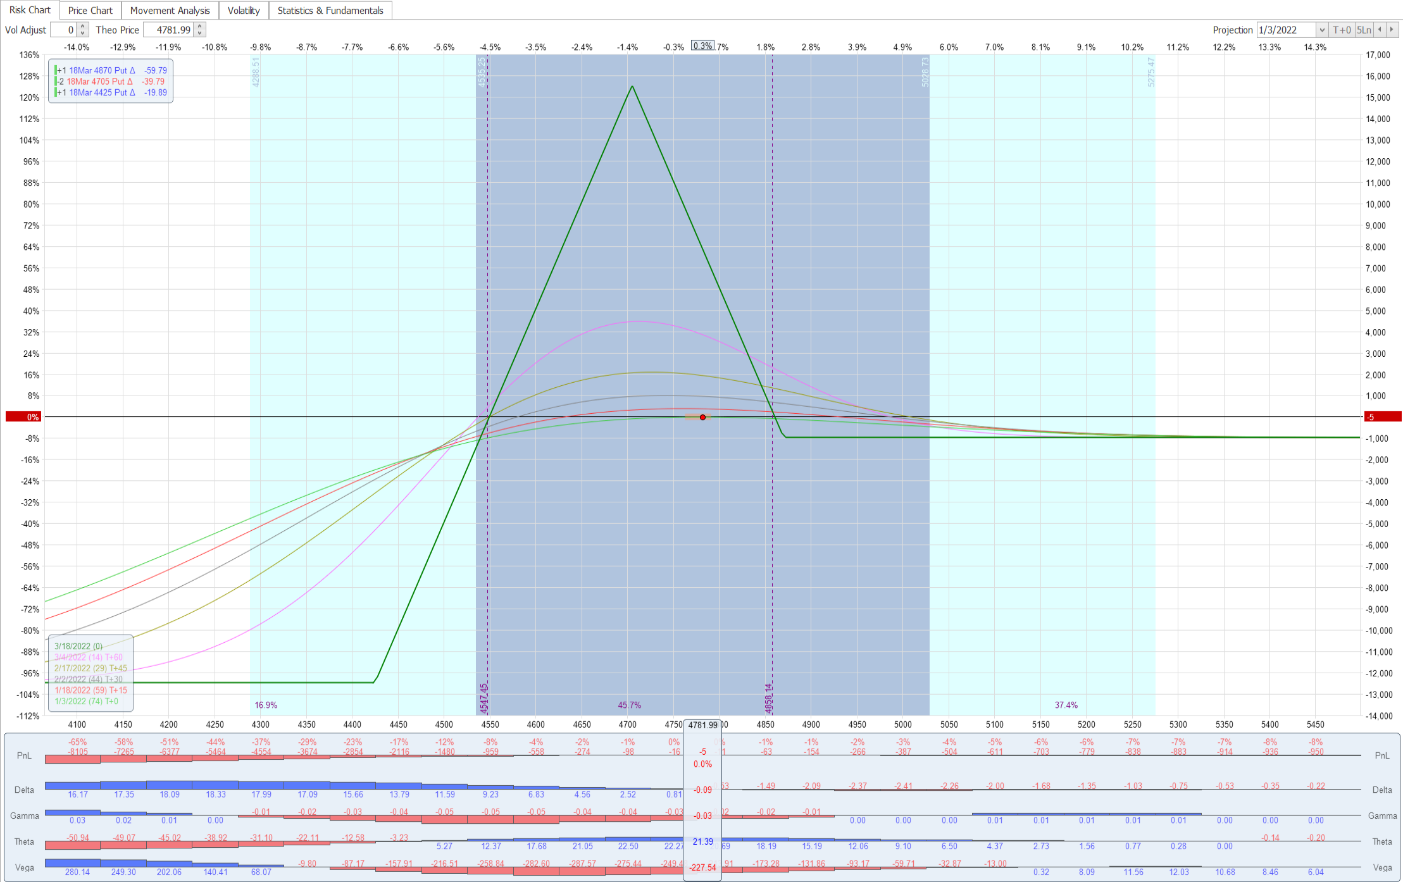Toggle the 3/4/2022 T+60 line
Viewport: 1403px width, 882px height.
(88, 657)
